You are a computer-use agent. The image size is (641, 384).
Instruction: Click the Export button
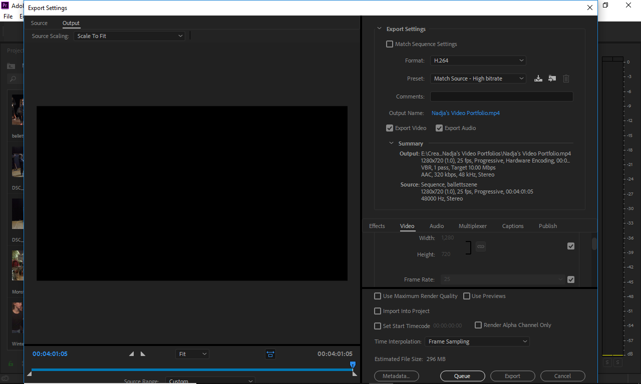(512, 376)
